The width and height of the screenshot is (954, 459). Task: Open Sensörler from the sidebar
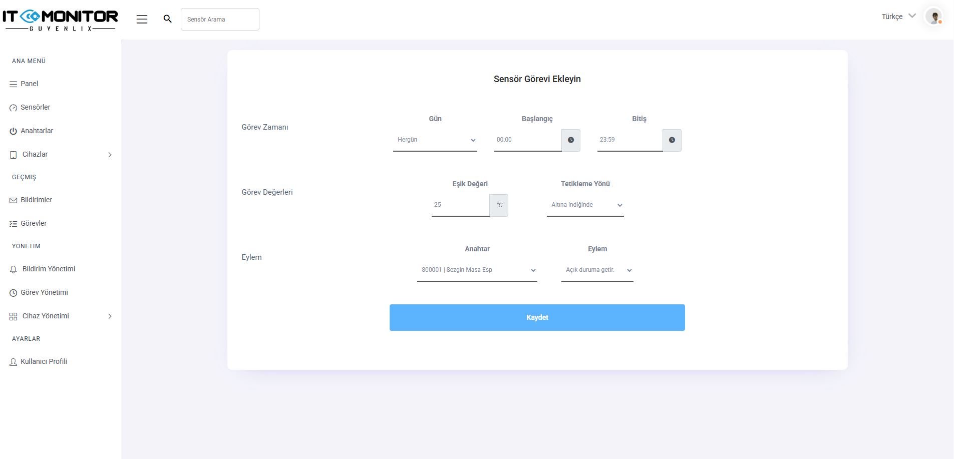[35, 107]
